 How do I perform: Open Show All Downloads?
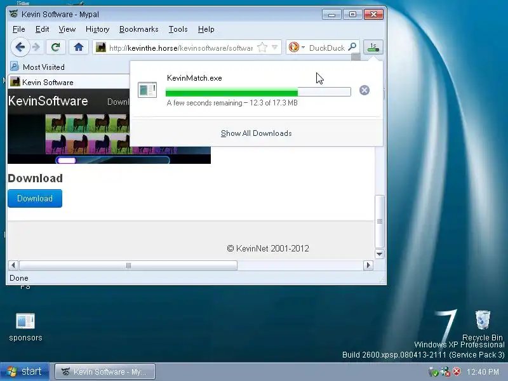tap(257, 133)
